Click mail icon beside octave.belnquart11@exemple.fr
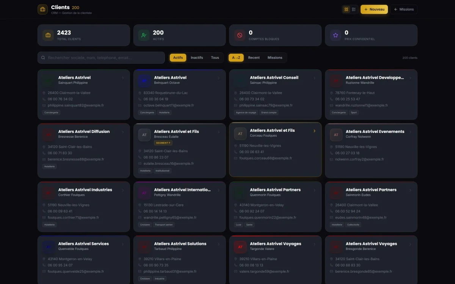Image resolution: width=455 pixels, height=284 pixels. (x=140, y=106)
